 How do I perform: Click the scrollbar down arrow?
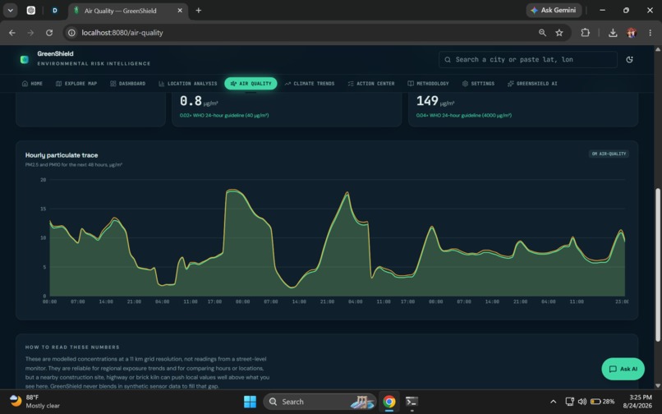click(x=657, y=385)
